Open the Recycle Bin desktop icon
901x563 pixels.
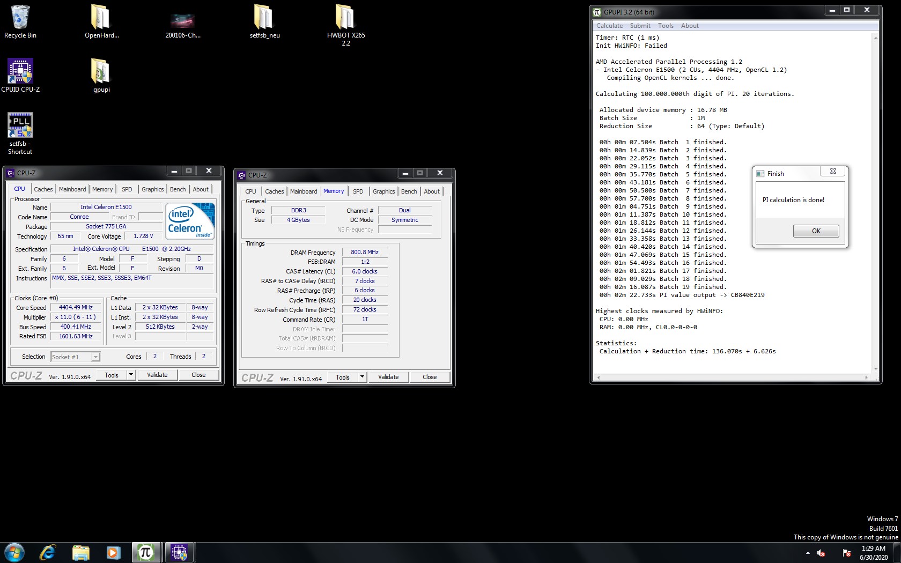tap(20, 21)
